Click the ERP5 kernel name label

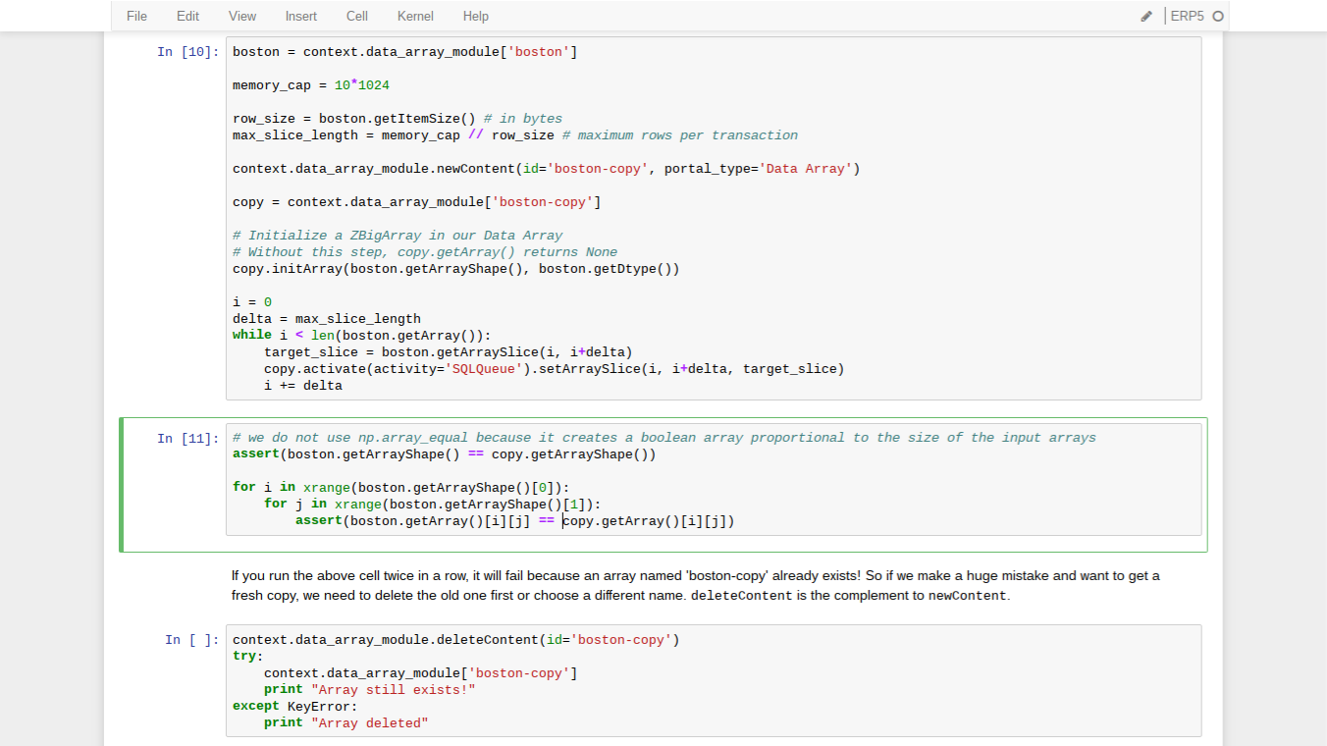(1187, 16)
